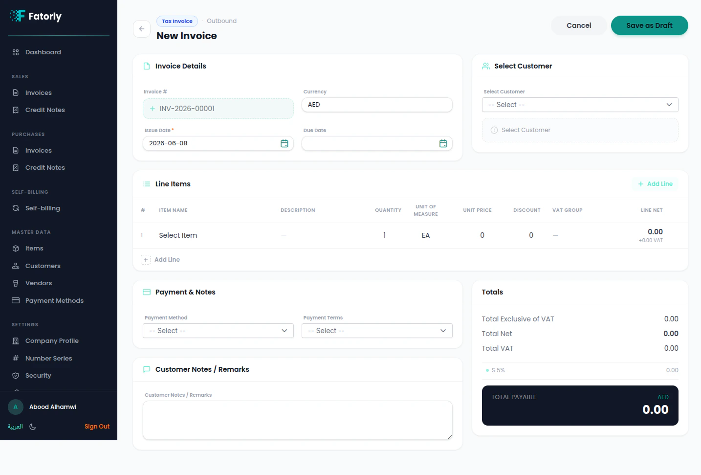Open the VAT Group cell in row 1

(555, 235)
